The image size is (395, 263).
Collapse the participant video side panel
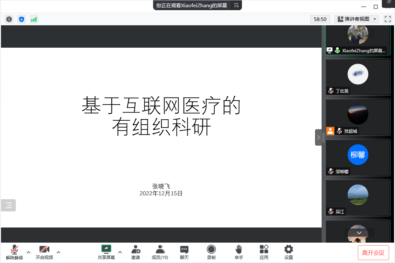click(x=318, y=137)
